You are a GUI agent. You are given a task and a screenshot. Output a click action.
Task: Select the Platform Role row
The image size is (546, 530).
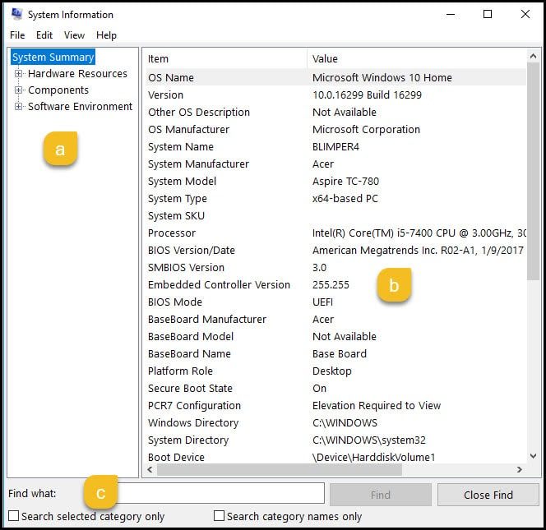[335, 371]
